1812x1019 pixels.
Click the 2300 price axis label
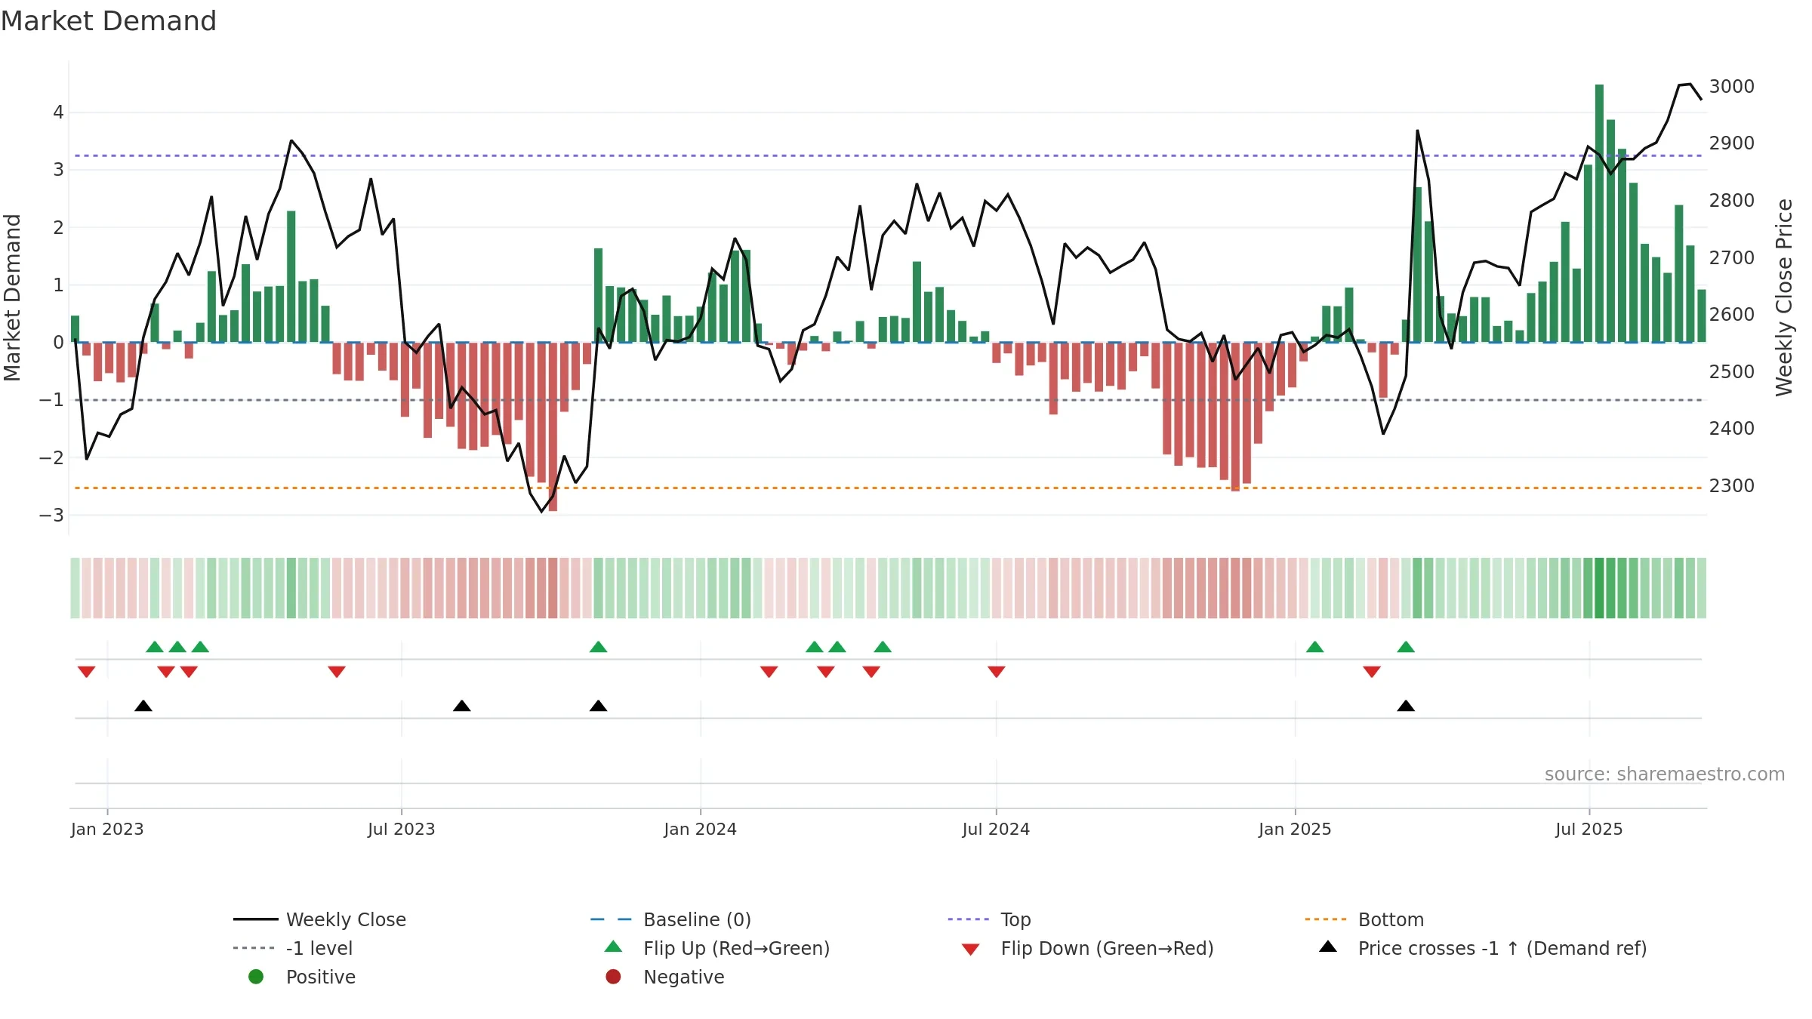tap(1732, 485)
